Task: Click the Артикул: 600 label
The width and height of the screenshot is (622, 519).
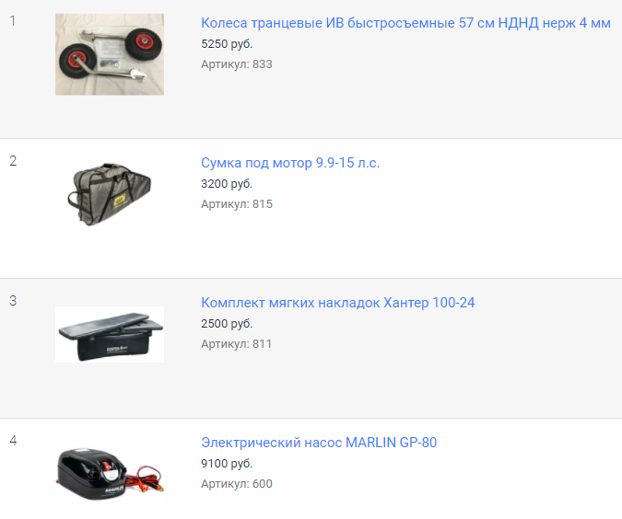Action: tap(237, 484)
